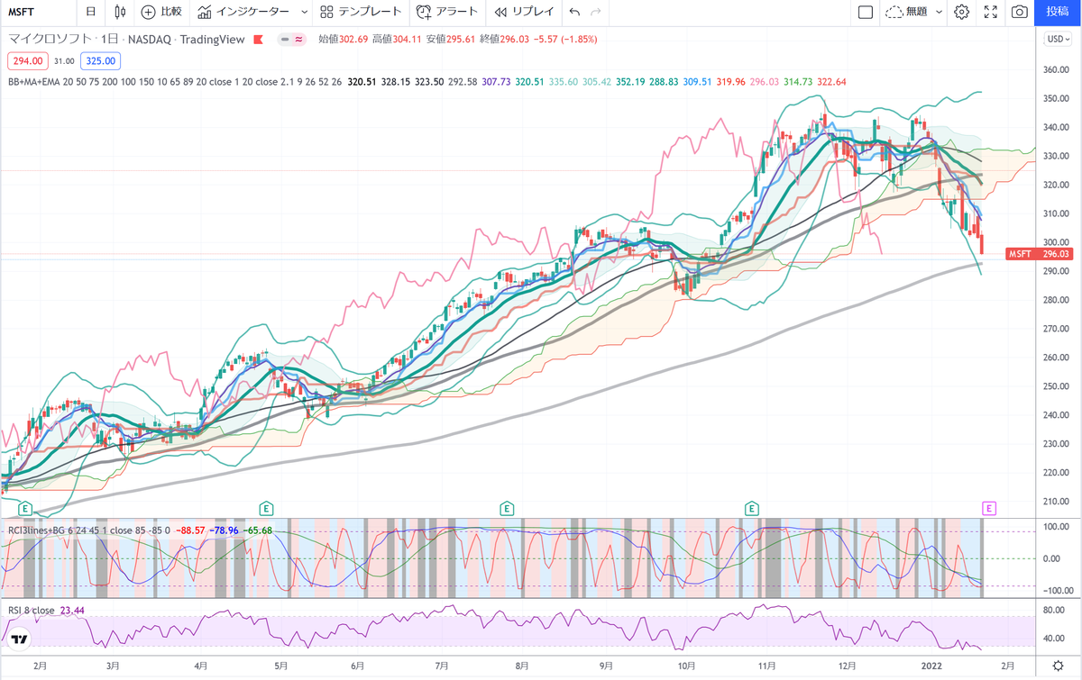Click the earnings E marker near 11月
This screenshot has height=680, width=1082.
[x=751, y=509]
